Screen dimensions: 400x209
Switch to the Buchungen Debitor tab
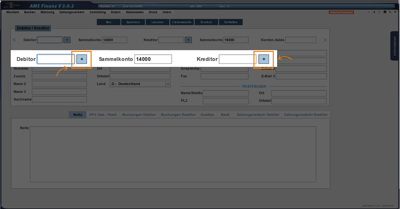(139, 115)
